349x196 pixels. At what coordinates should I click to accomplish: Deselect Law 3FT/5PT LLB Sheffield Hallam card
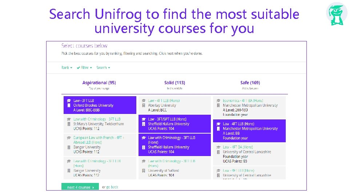(174, 124)
